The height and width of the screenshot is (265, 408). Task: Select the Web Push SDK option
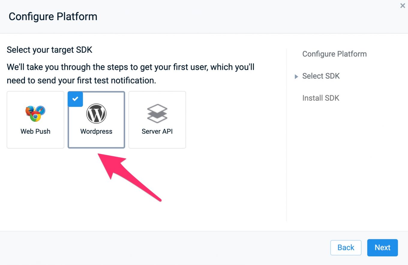[35, 120]
